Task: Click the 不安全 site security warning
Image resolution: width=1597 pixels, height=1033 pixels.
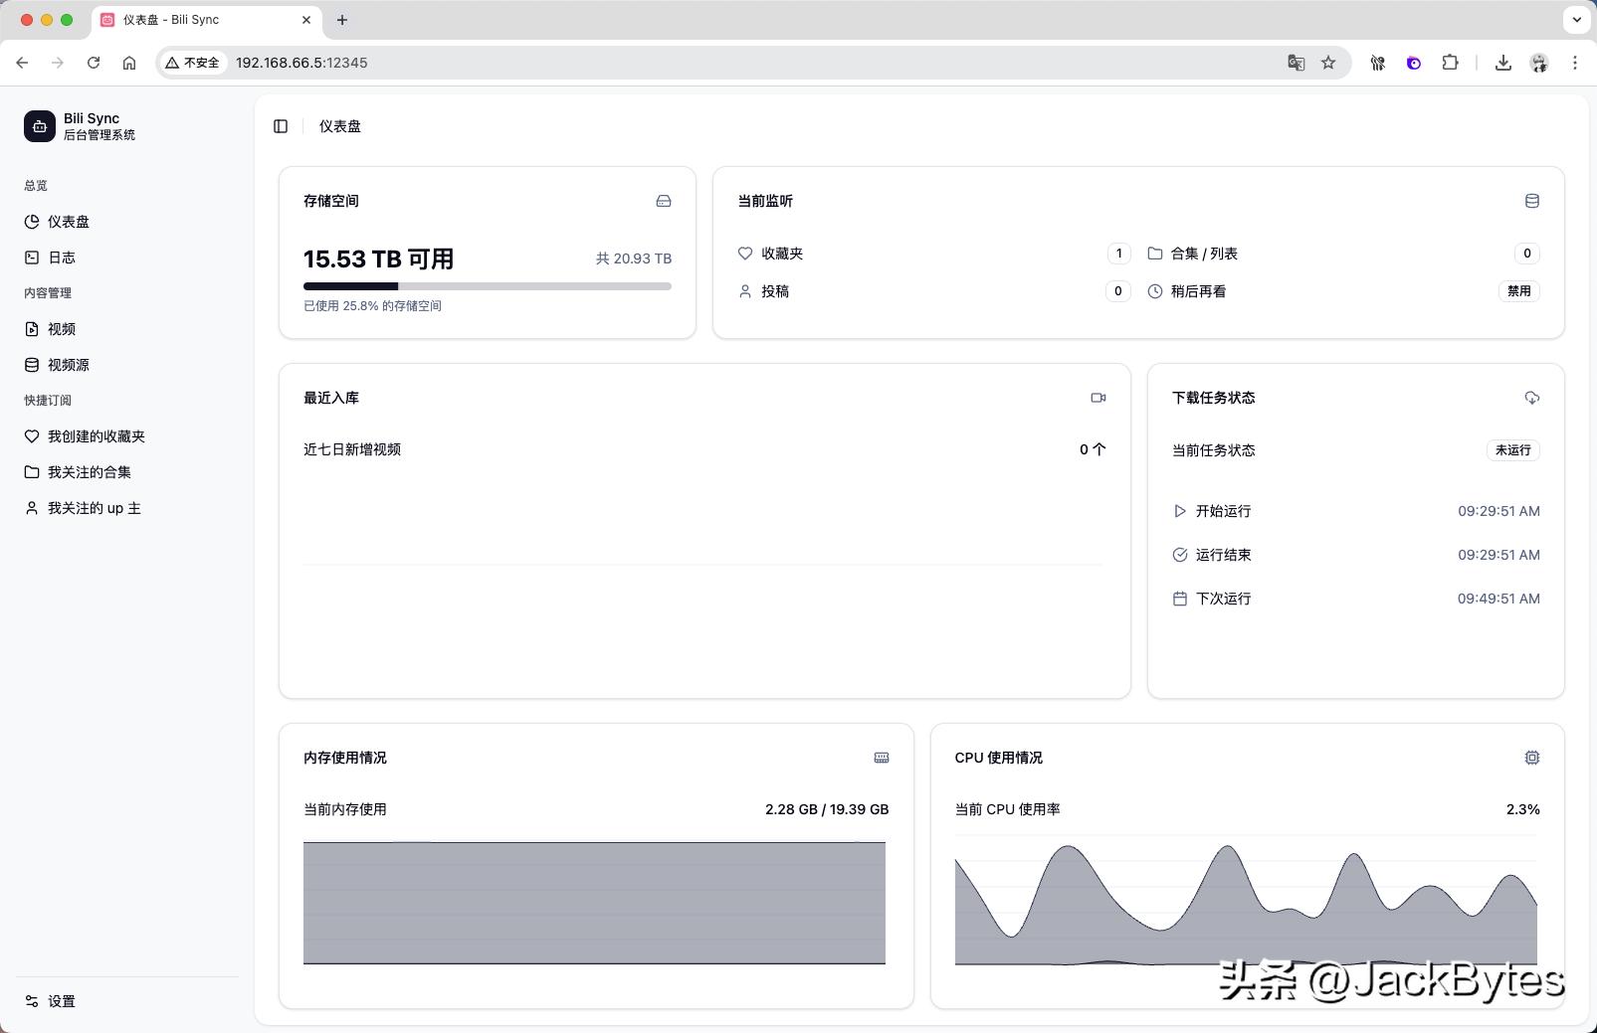Action: click(x=193, y=63)
